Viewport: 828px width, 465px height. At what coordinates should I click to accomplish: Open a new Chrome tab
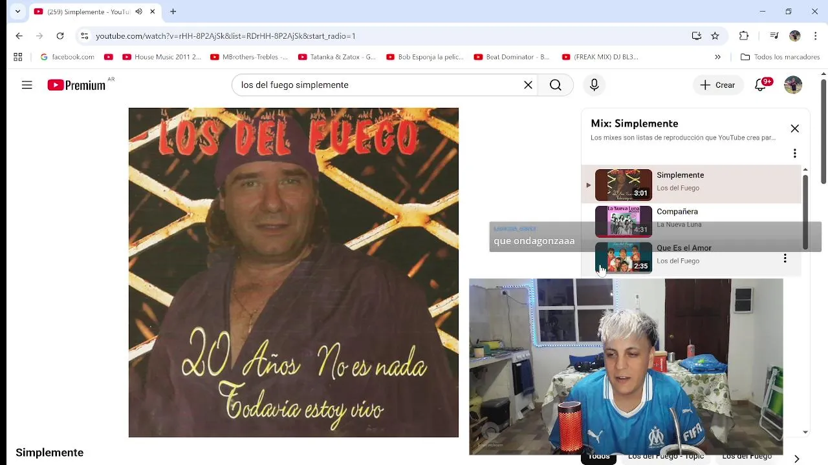(173, 12)
